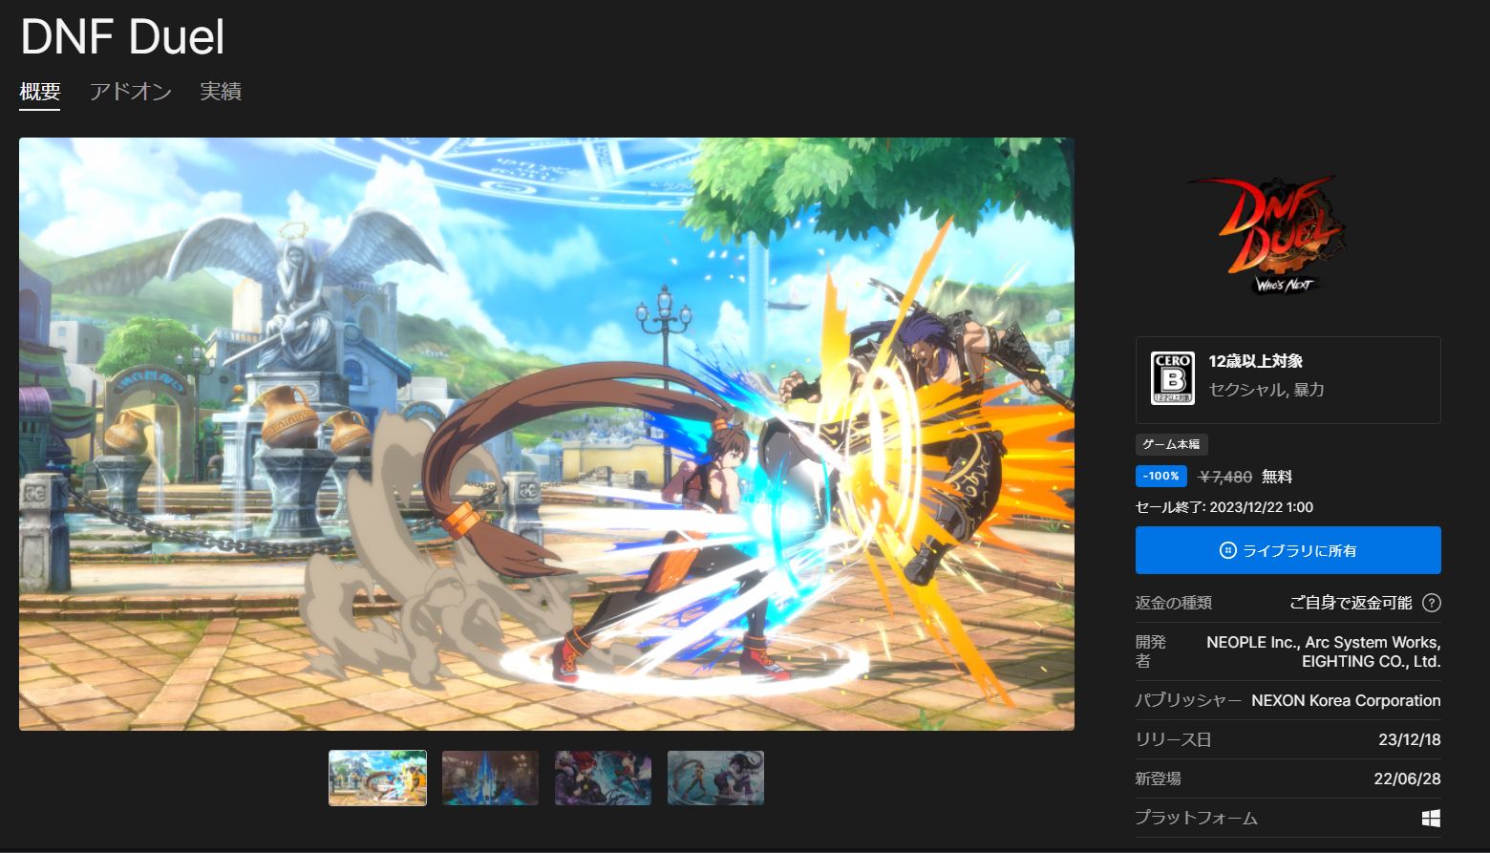Select the second screenshot thumbnail

point(490,778)
